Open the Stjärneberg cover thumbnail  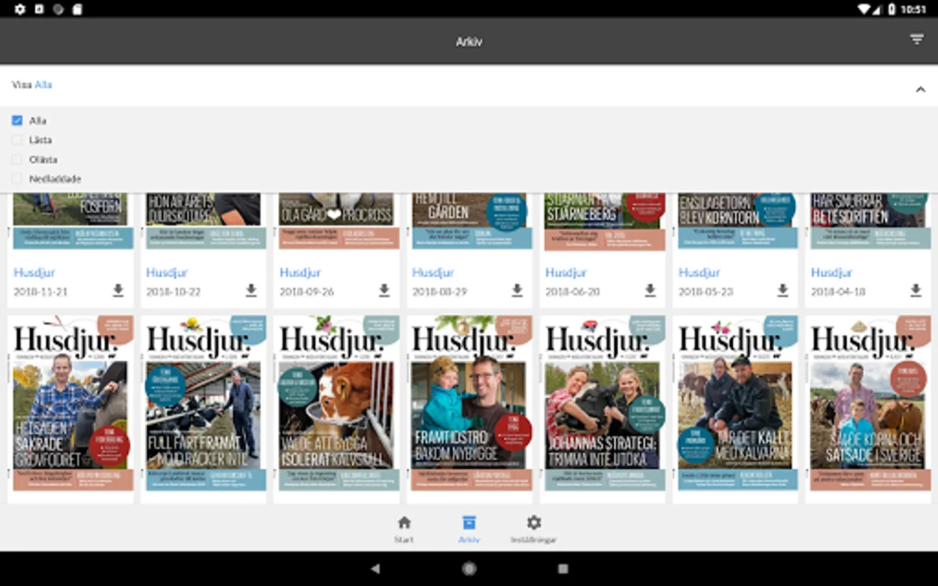603,221
